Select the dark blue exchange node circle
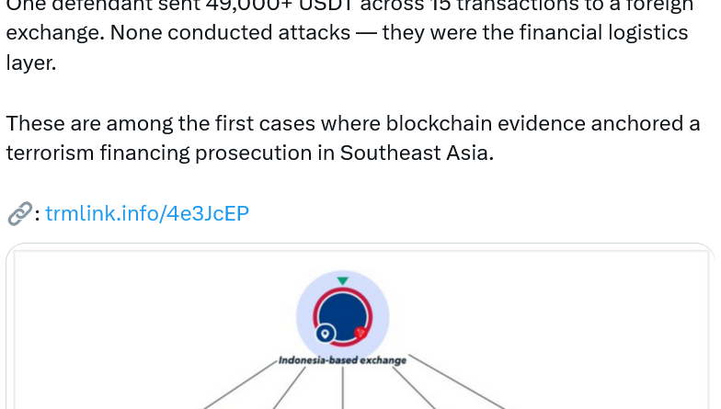 (341, 311)
